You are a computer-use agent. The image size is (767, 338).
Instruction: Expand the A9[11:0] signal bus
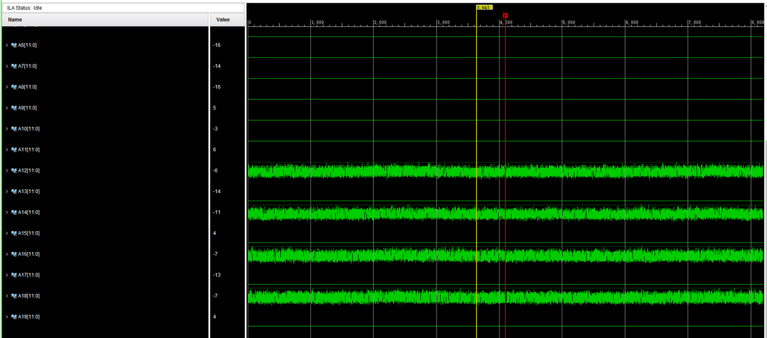[x=7, y=108]
